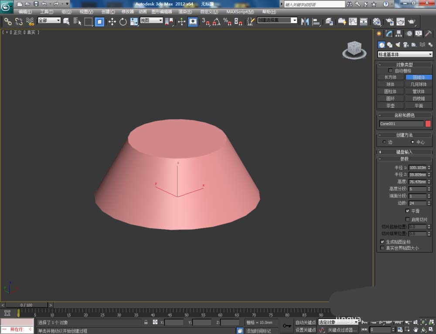Viewport: 436px width, 334px height.
Task: Expand the 键盘输入 rollout
Action: pos(404,152)
